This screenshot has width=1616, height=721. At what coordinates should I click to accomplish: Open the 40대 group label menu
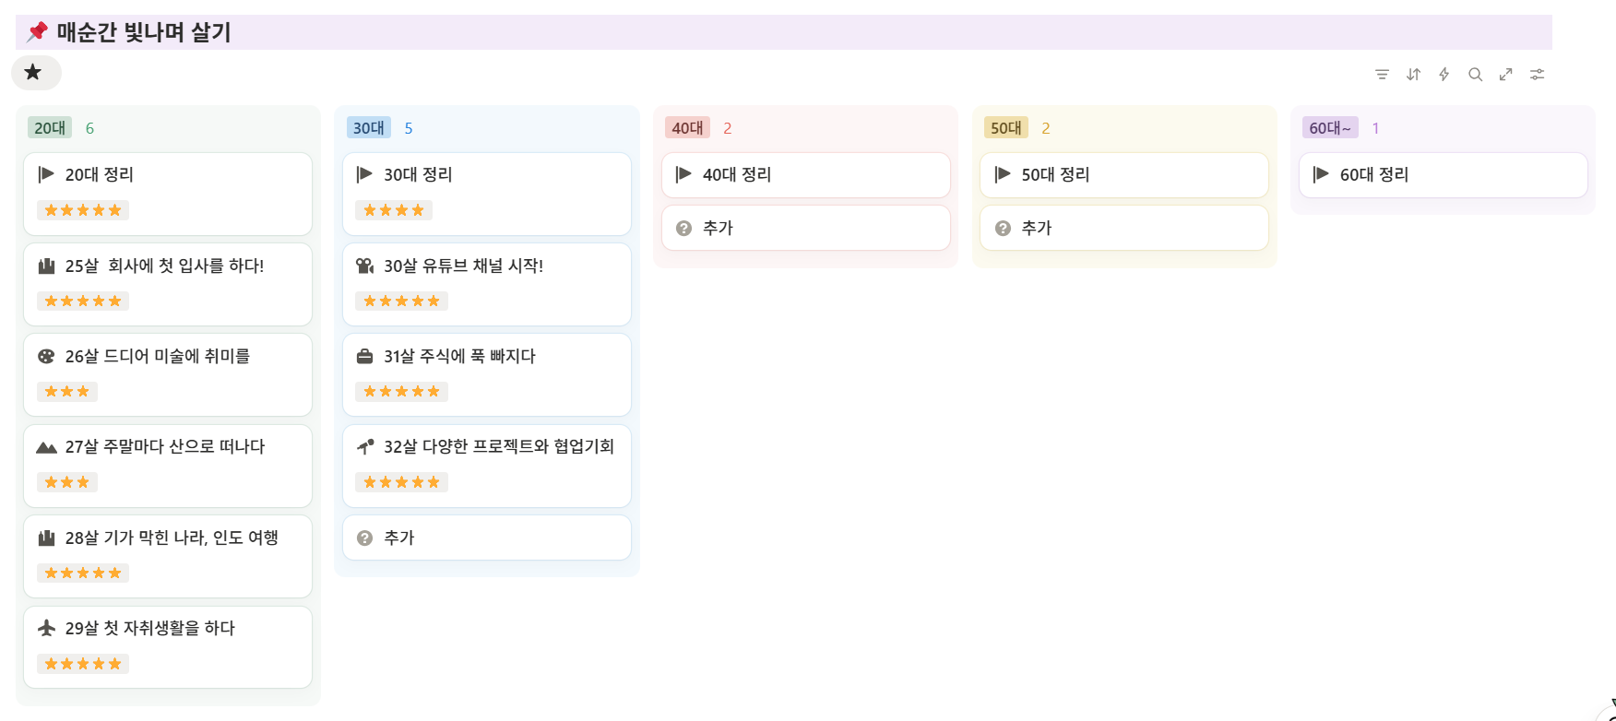click(x=686, y=127)
